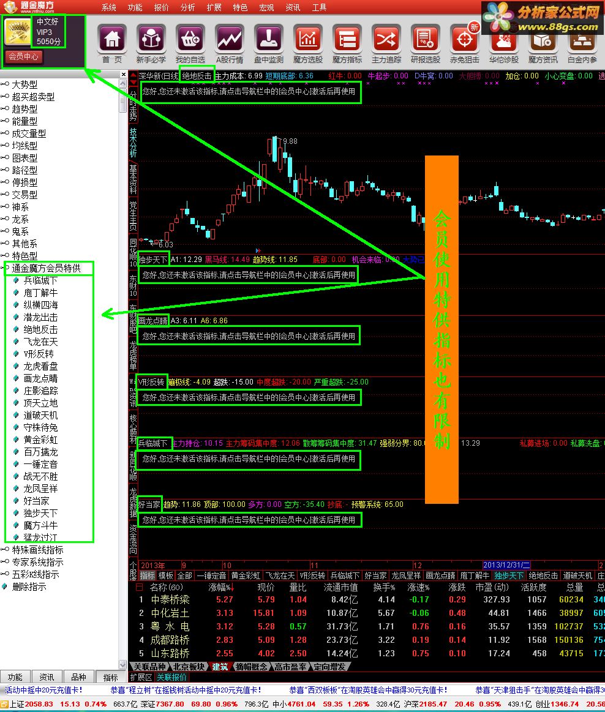Screen dimensions: 605x712
Task: Open the 宏观 menu
Action: tap(266, 7)
